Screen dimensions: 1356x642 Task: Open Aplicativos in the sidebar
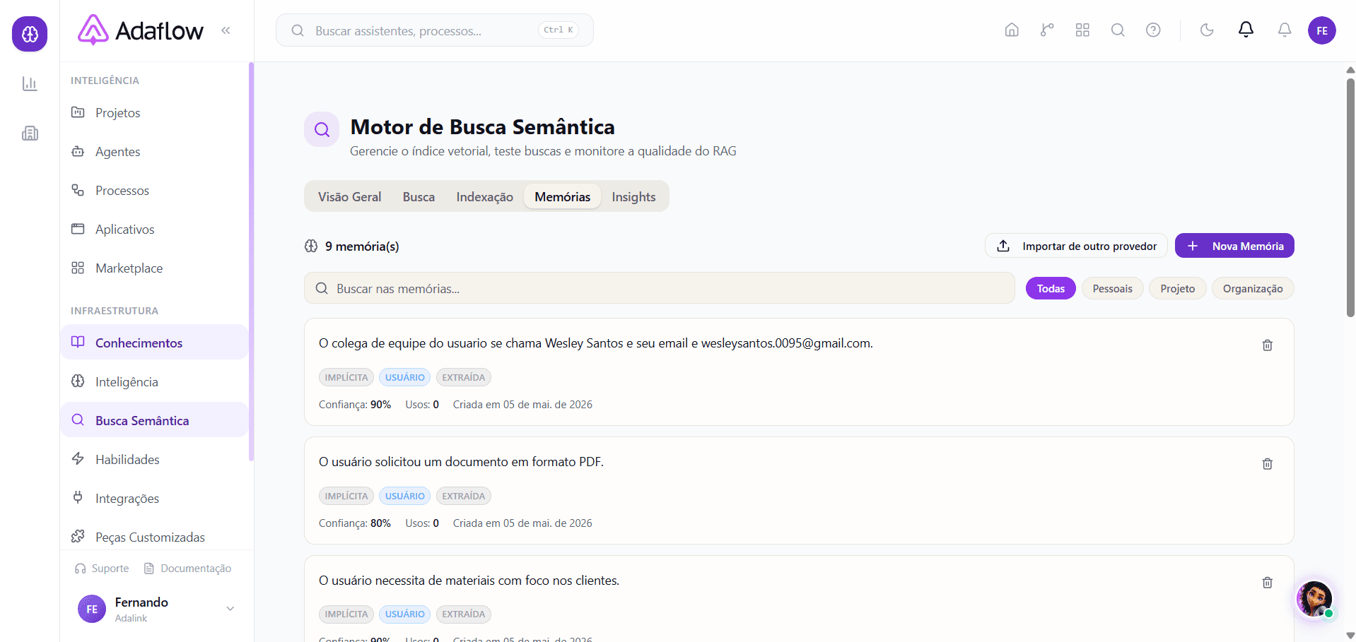(x=154, y=230)
